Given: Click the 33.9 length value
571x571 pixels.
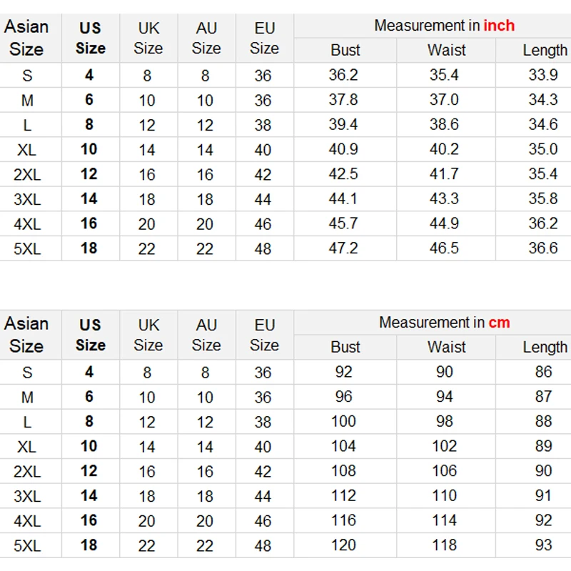Looking at the screenshot, I should click(x=543, y=75).
